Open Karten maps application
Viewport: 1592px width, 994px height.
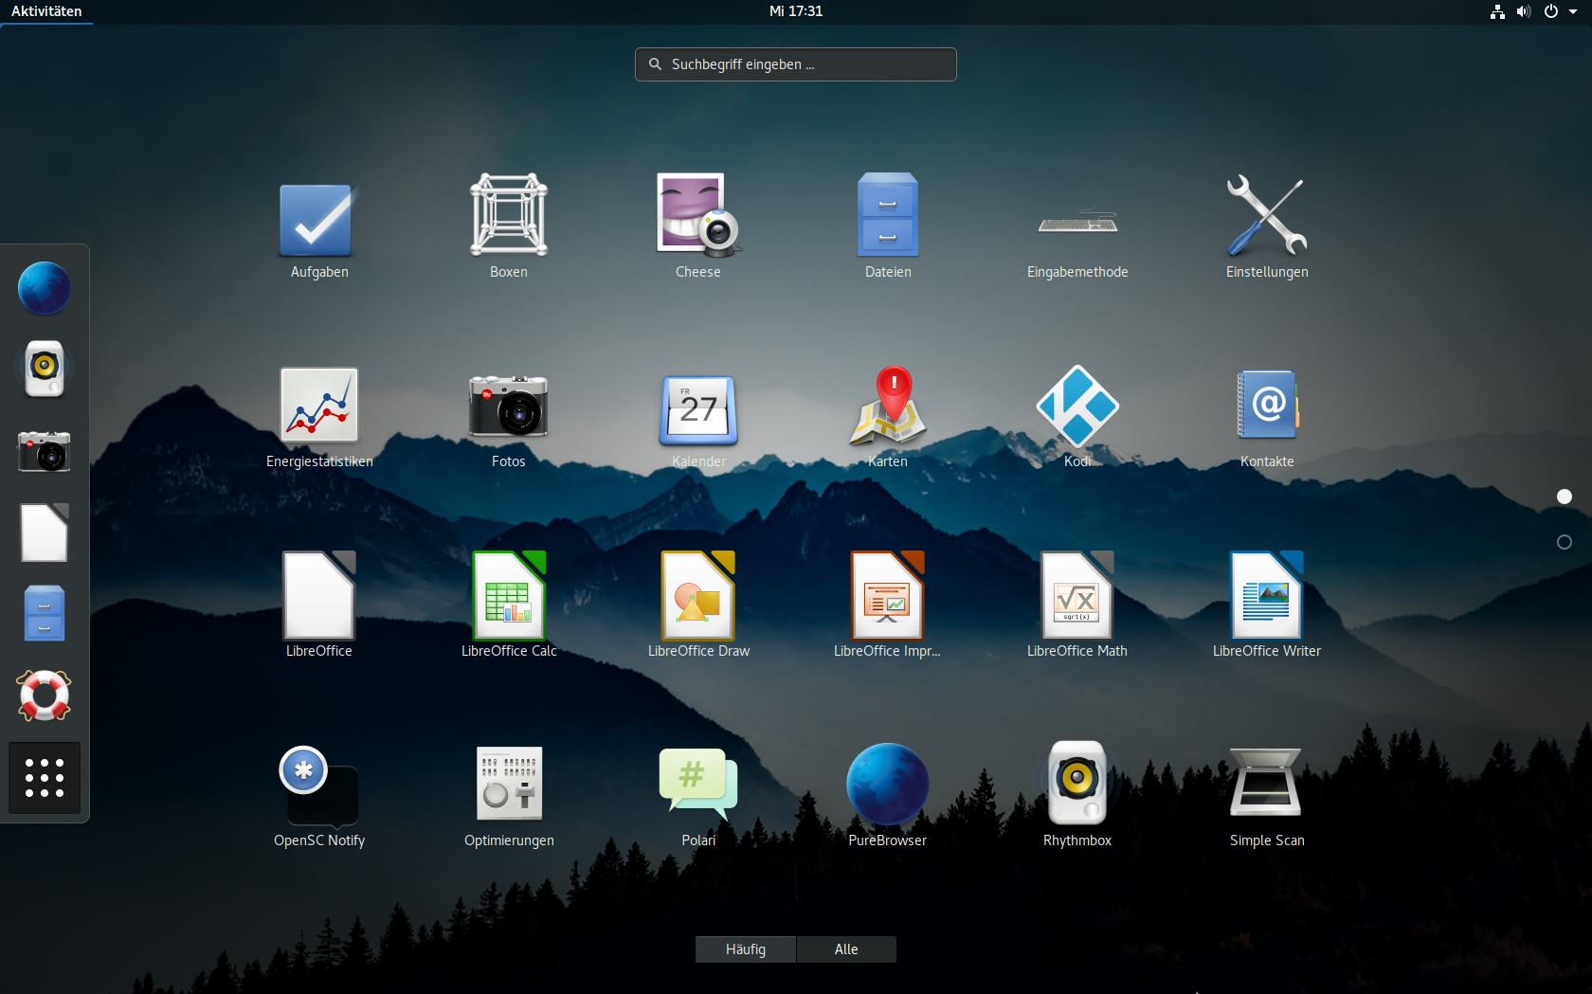pyautogui.click(x=888, y=406)
